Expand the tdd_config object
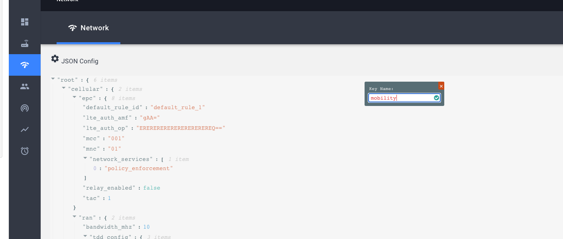563x239 pixels. click(x=85, y=236)
